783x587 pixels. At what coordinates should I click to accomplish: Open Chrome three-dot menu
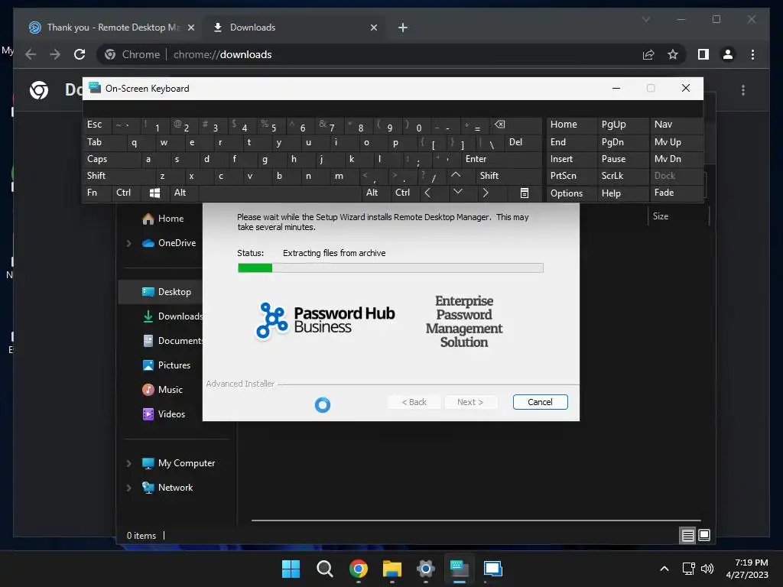pos(752,54)
